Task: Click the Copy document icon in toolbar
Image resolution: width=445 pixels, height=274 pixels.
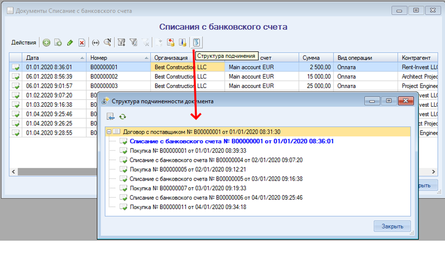Action: 58,42
